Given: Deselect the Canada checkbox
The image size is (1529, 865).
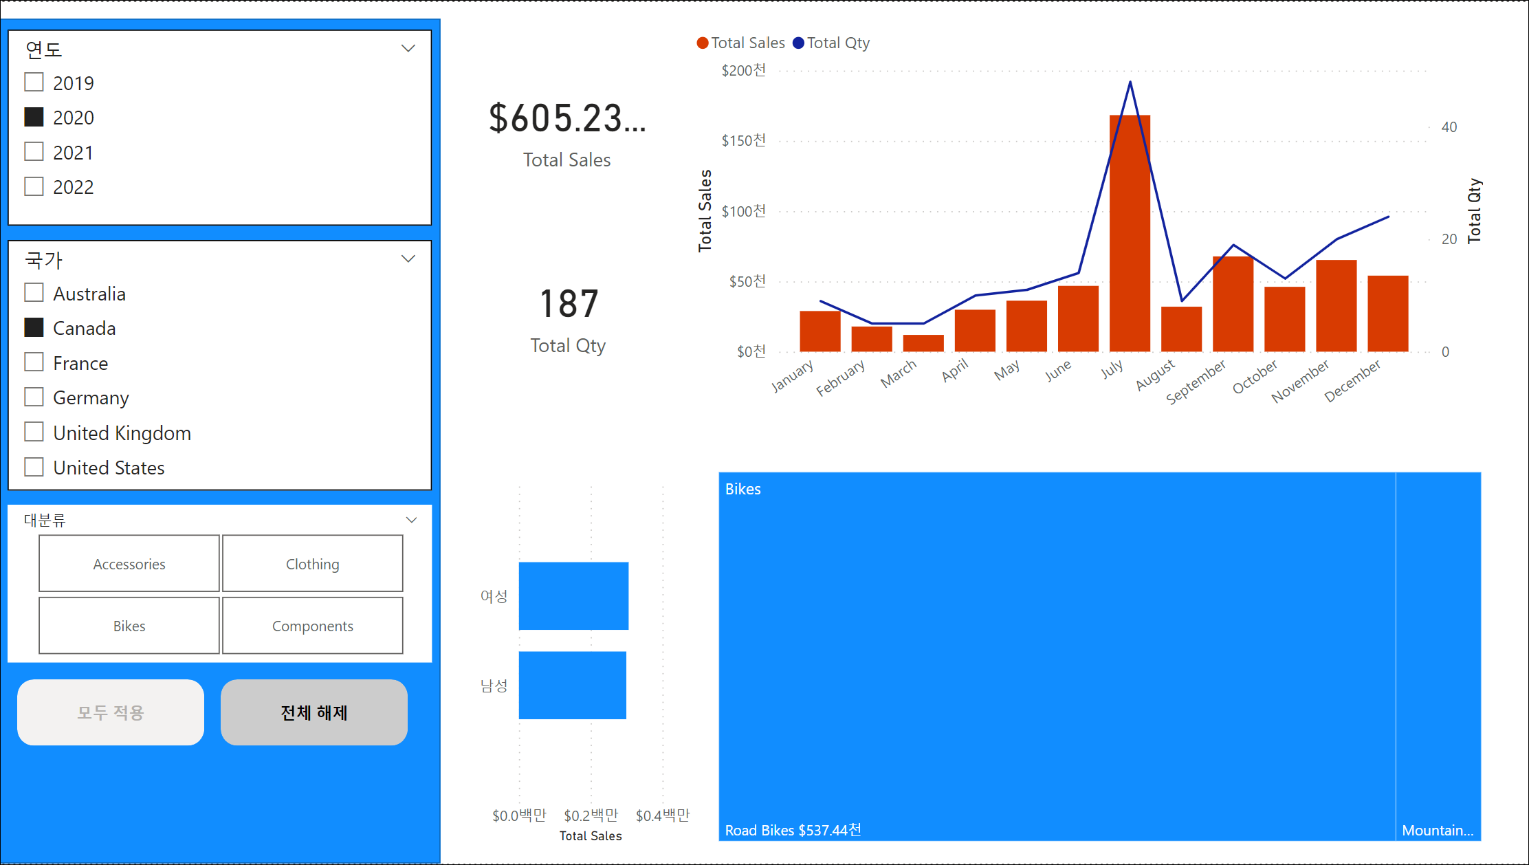Looking at the screenshot, I should point(34,328).
